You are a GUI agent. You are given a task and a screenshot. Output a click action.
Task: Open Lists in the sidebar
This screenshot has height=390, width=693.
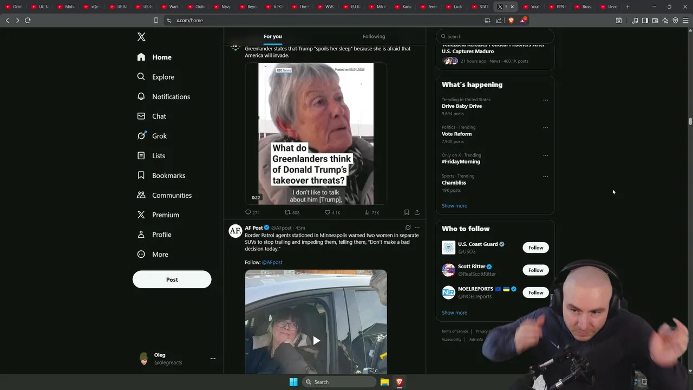pyautogui.click(x=151, y=155)
